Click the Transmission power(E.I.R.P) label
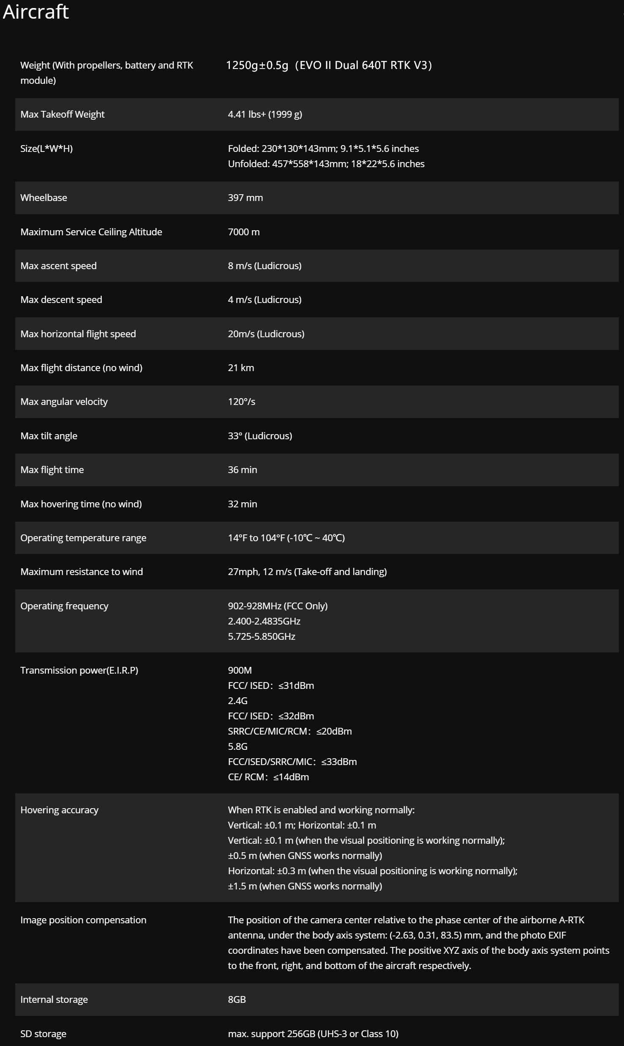 click(x=79, y=670)
